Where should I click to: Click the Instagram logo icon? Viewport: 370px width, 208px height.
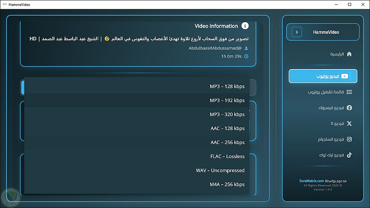point(349,139)
